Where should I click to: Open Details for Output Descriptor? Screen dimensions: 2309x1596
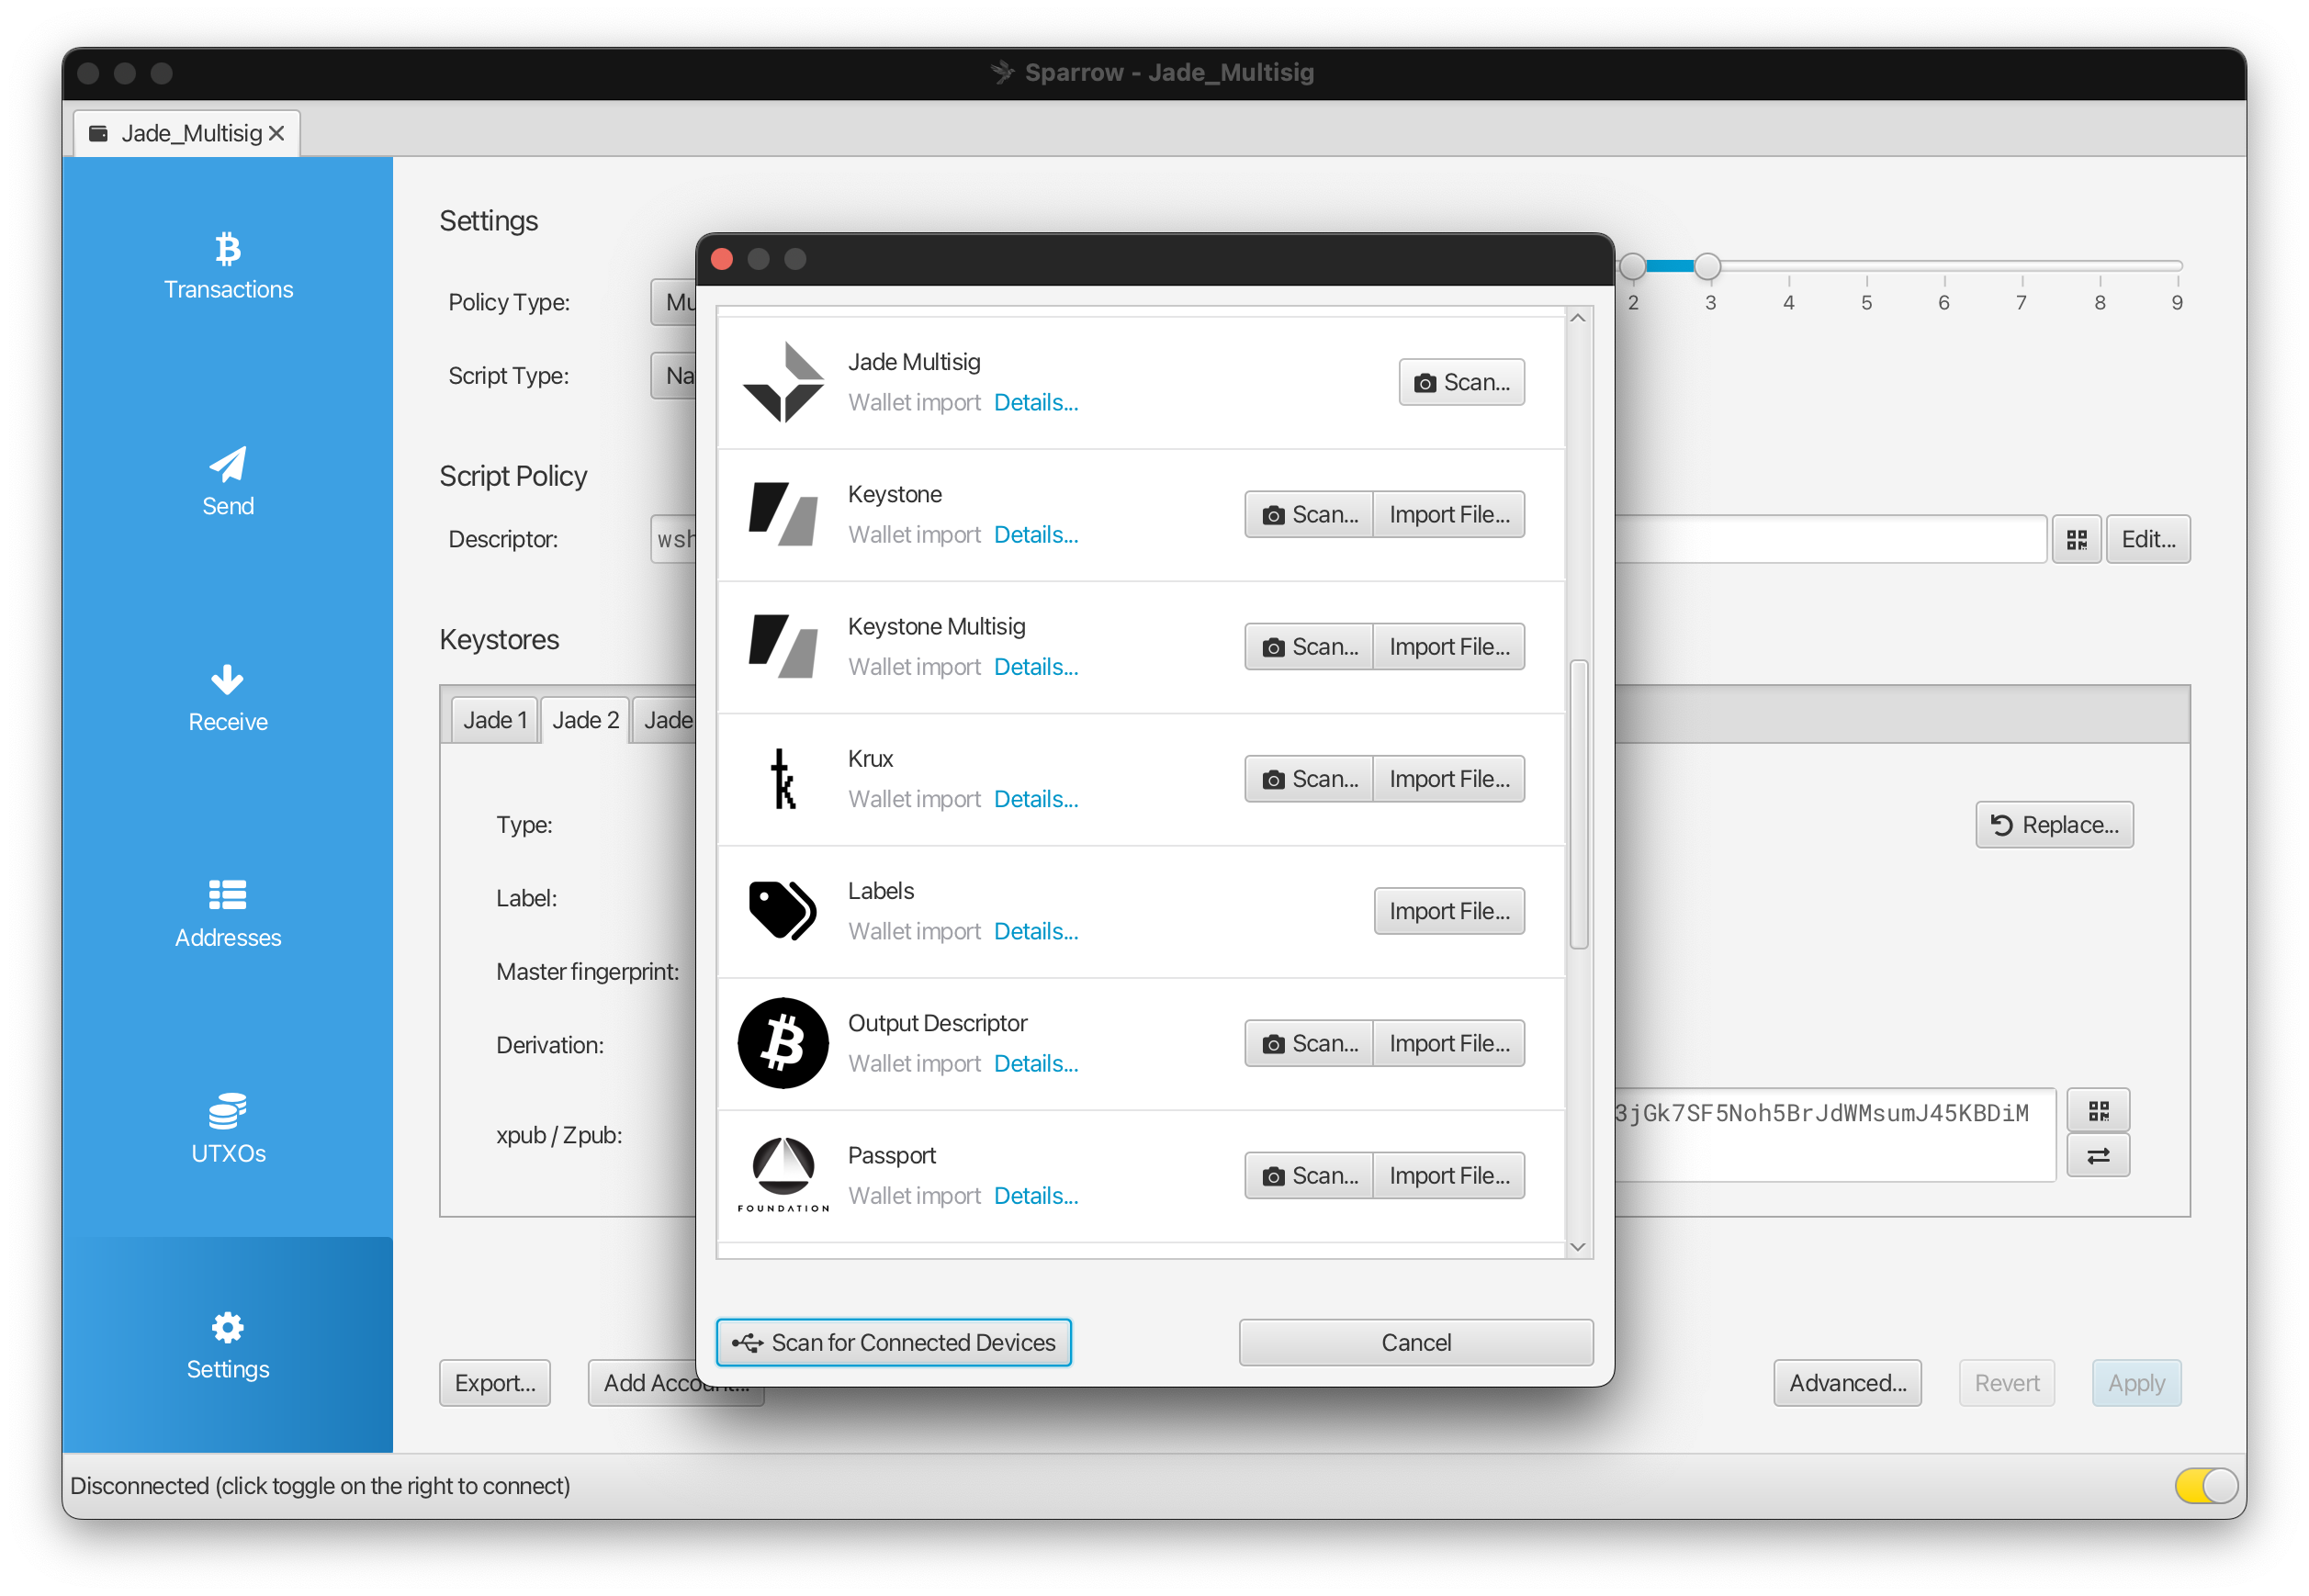[x=1036, y=1063]
